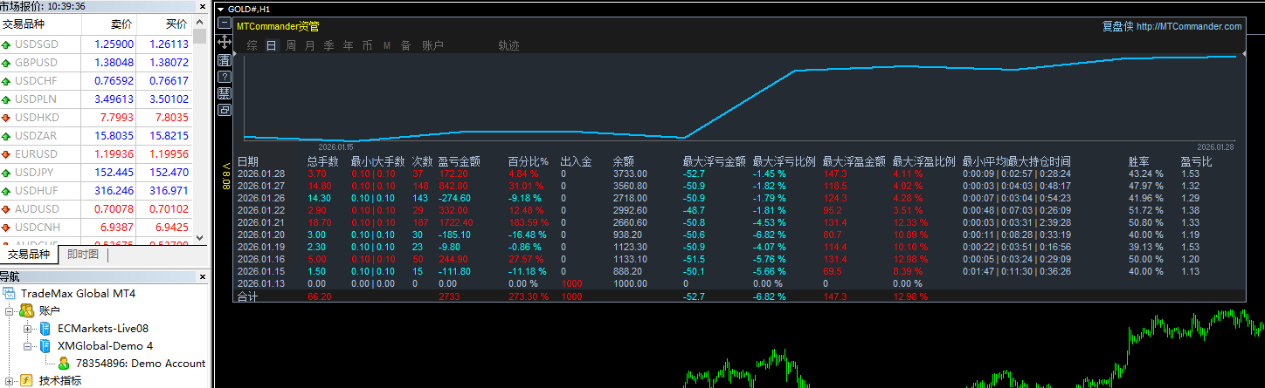Click the user icon for account 78354896
The width and height of the screenshot is (1265, 388).
[x=65, y=364]
